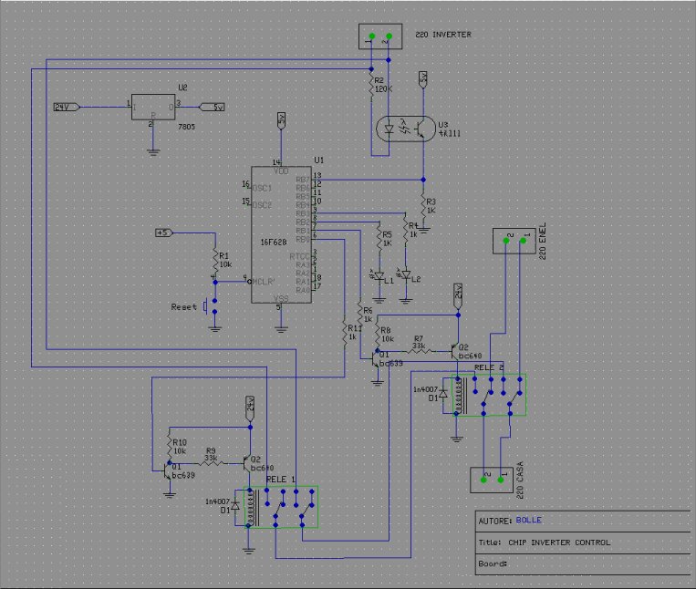This screenshot has width=696, height=589.
Task: Select the 16F628 microcontroller U1 body
Action: 282,234
